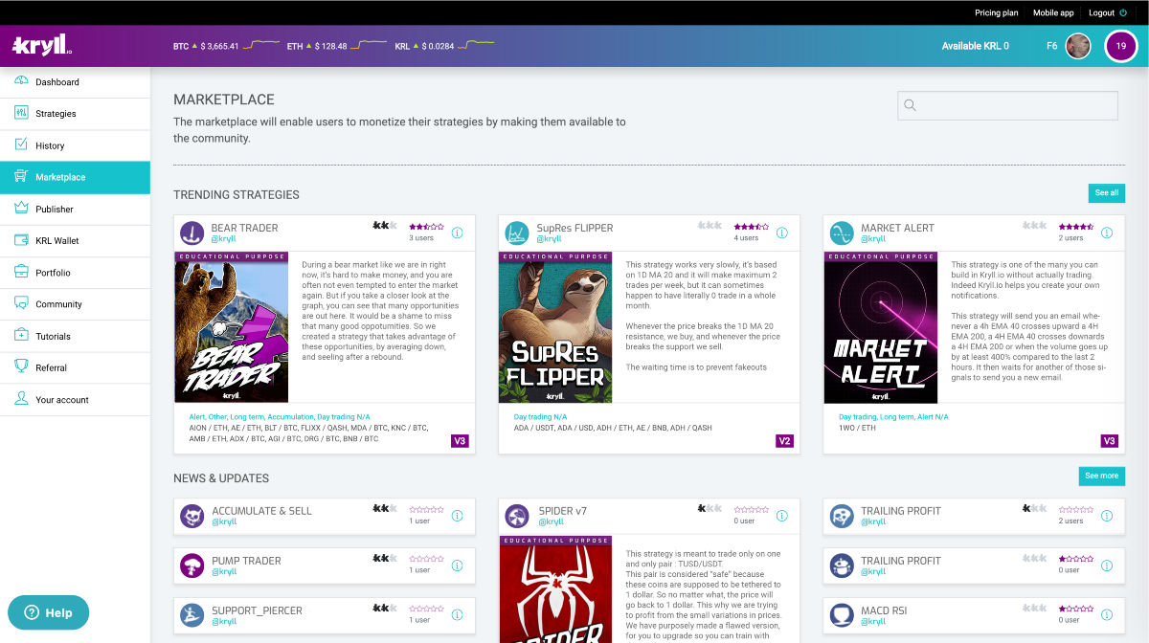
Task: Click the MACD RSI avatar icon
Action: pyautogui.click(x=842, y=615)
